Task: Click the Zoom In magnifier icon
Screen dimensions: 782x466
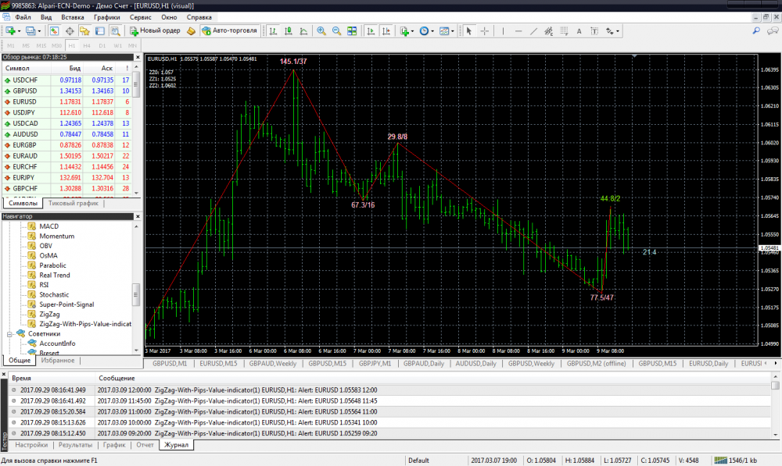Action: click(x=321, y=31)
